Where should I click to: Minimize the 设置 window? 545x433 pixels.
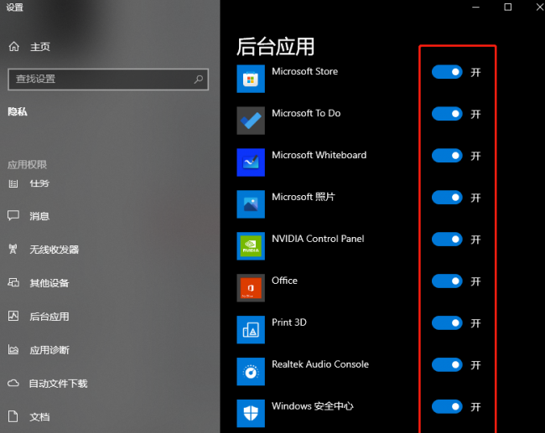[476, 7]
